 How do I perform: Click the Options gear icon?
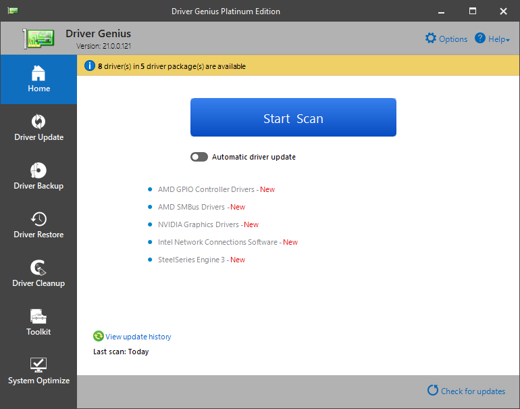(430, 39)
